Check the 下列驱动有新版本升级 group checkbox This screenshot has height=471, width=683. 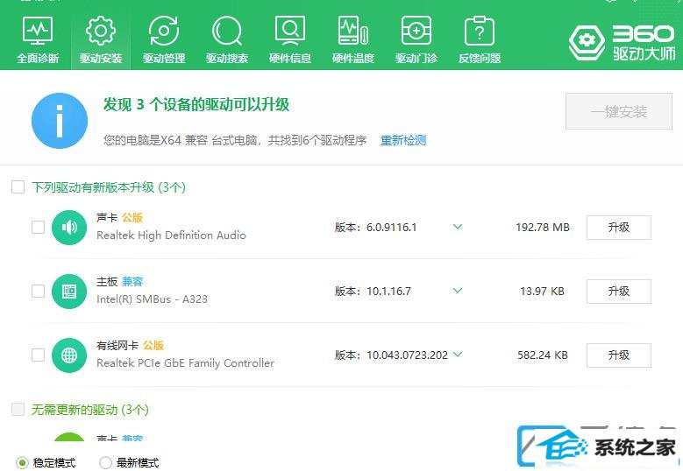(18, 187)
